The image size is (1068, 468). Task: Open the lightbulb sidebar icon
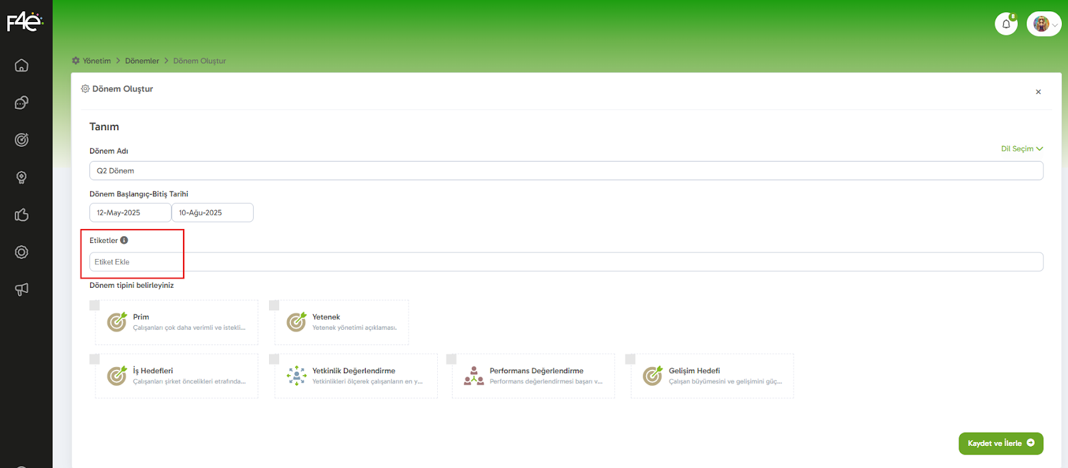point(21,178)
